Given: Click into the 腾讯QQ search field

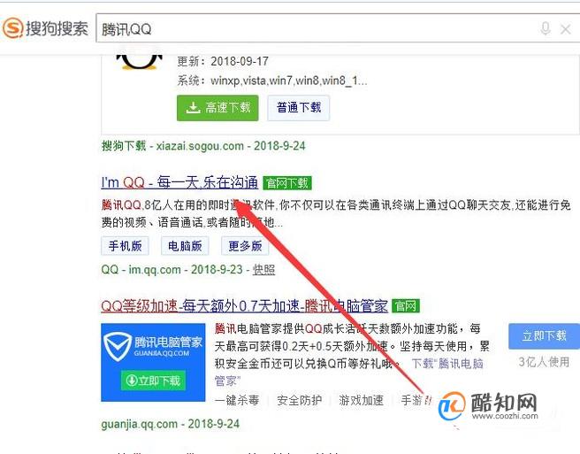Looking at the screenshot, I should 315,28.
